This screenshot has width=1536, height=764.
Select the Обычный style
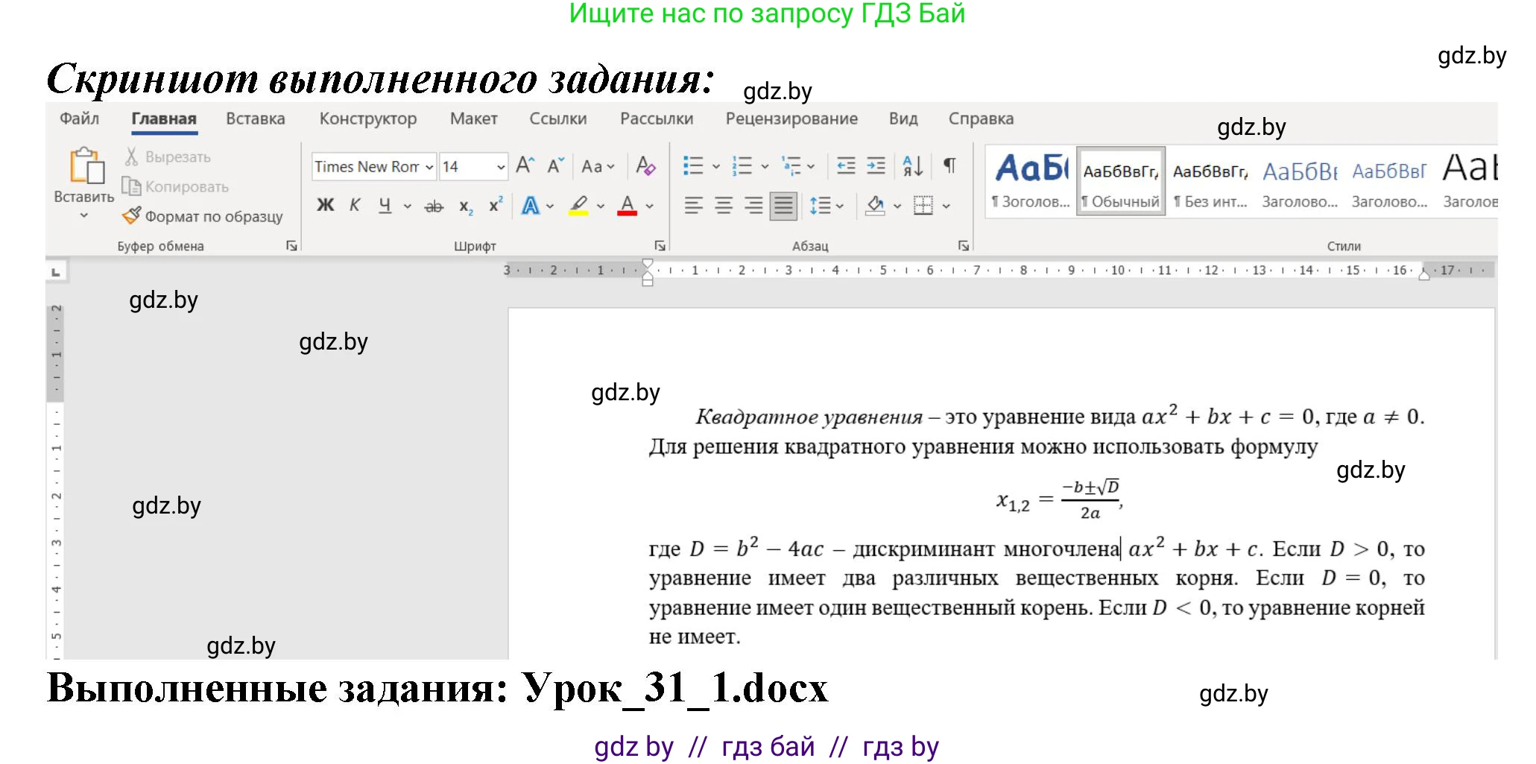click(1120, 179)
